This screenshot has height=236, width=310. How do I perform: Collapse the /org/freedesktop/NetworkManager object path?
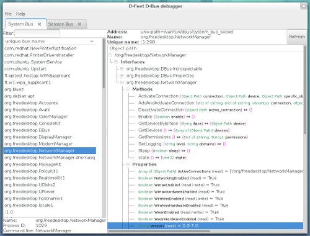pyautogui.click(x=110, y=55)
